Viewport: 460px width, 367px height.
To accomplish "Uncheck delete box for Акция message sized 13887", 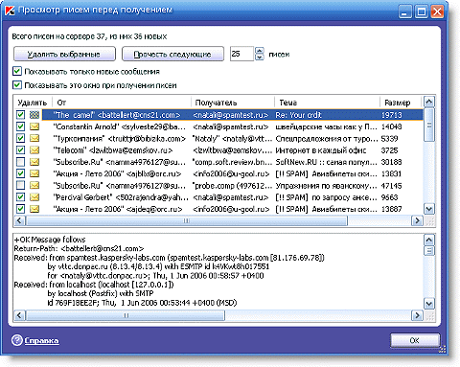I will click(x=20, y=209).
